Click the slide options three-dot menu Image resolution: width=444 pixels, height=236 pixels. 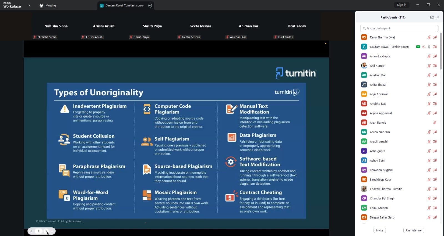click(x=52, y=231)
